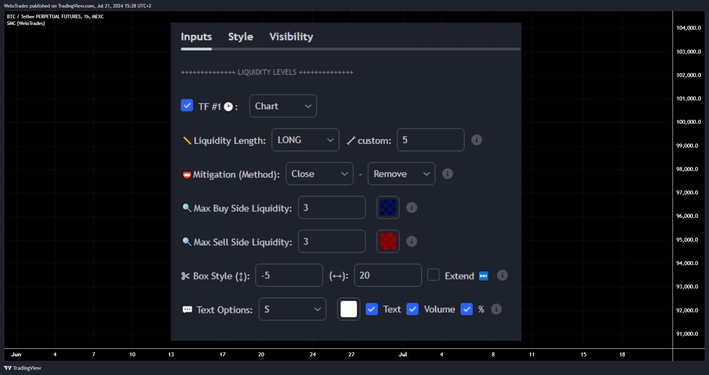The width and height of the screenshot is (709, 375).
Task: Click the pencil icon next to custom
Action: 351,140
